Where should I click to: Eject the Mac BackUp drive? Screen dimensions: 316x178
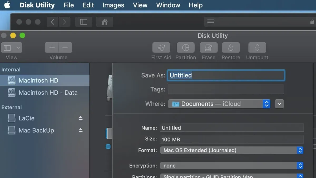coord(81,130)
